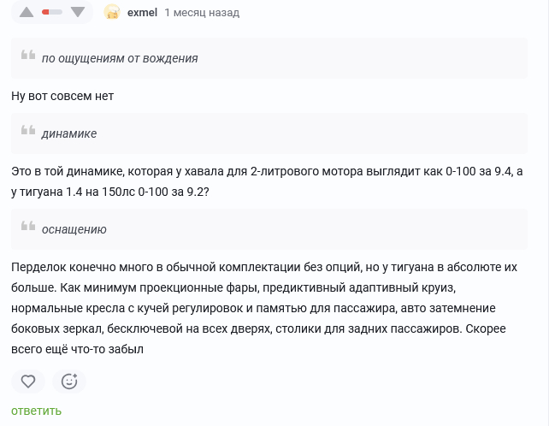Open the emoji reaction picker
This screenshot has height=426, width=549.
click(x=69, y=382)
